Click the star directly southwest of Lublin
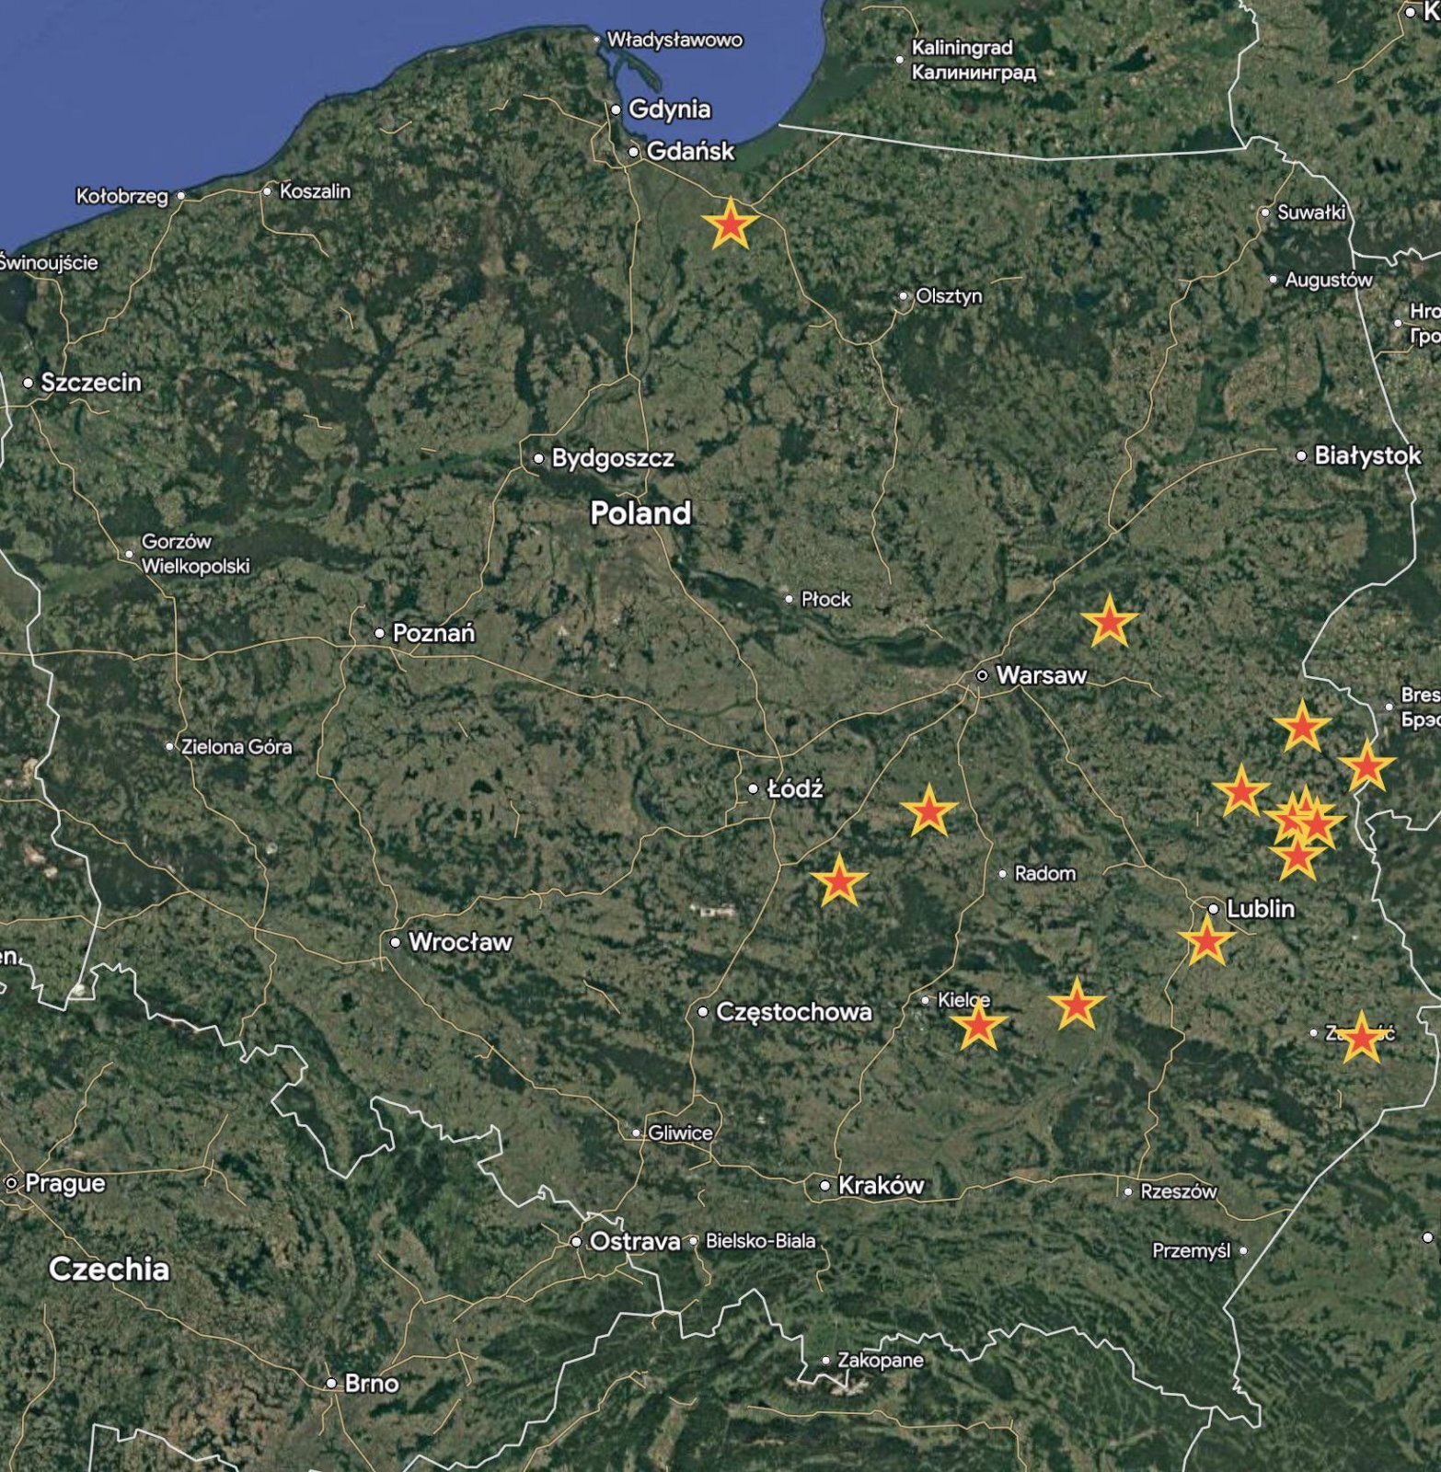Viewport: 1441px width, 1472px height. click(x=1206, y=941)
